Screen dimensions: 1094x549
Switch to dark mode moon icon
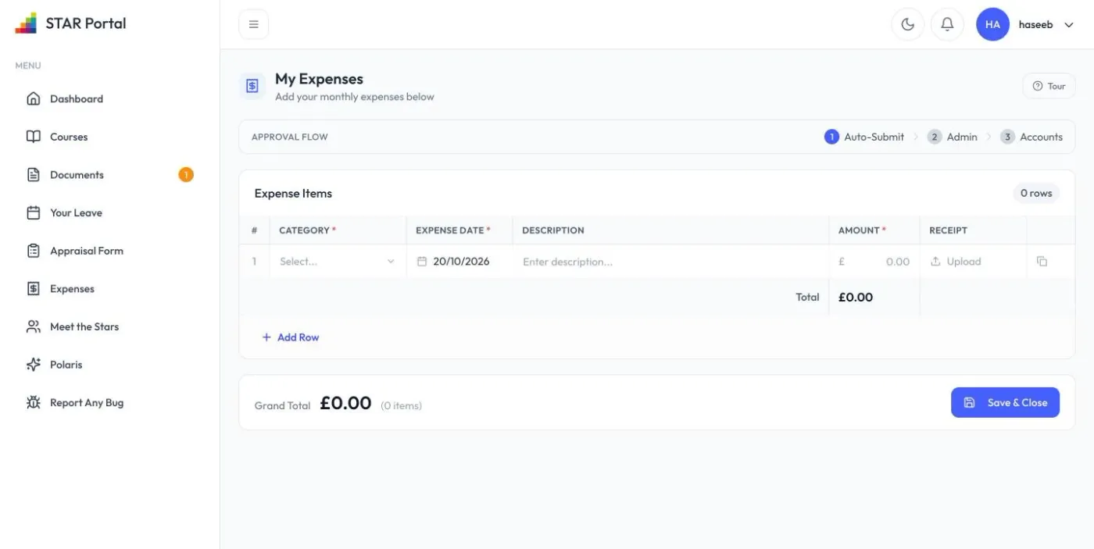pos(907,24)
